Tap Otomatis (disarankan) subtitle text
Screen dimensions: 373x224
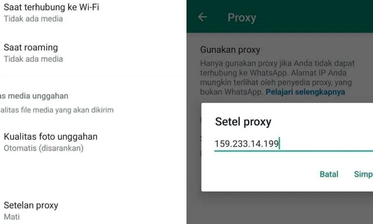pyautogui.click(x=44, y=148)
